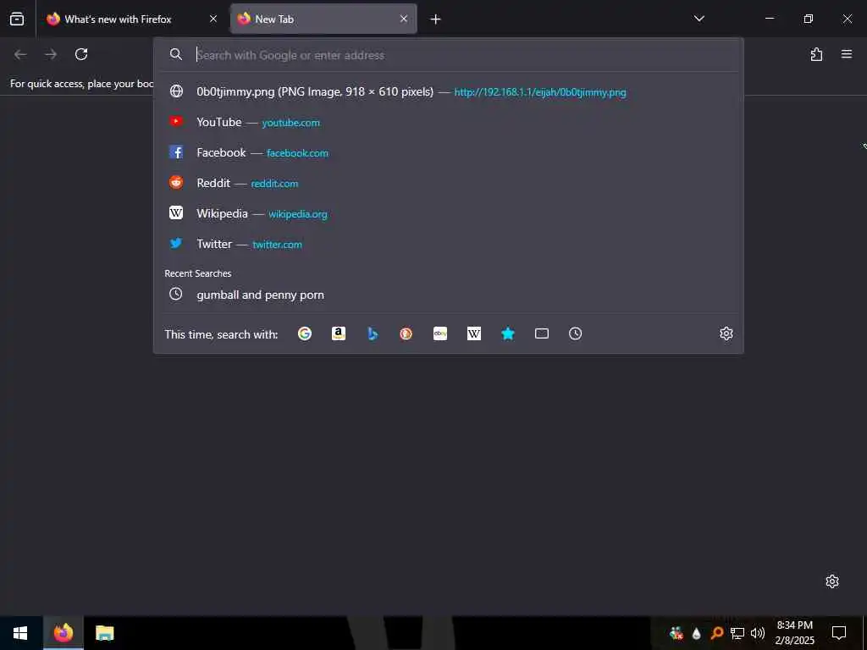Click the Twitter bird icon
Viewport: 867px width, 650px height.
click(176, 243)
